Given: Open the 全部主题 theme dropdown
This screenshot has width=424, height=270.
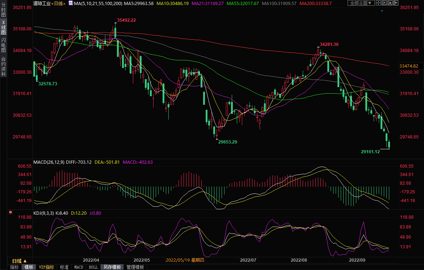Looking at the screenshot, I should [x=360, y=3].
